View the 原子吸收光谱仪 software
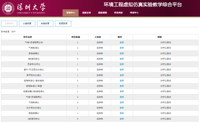 (122, 75)
